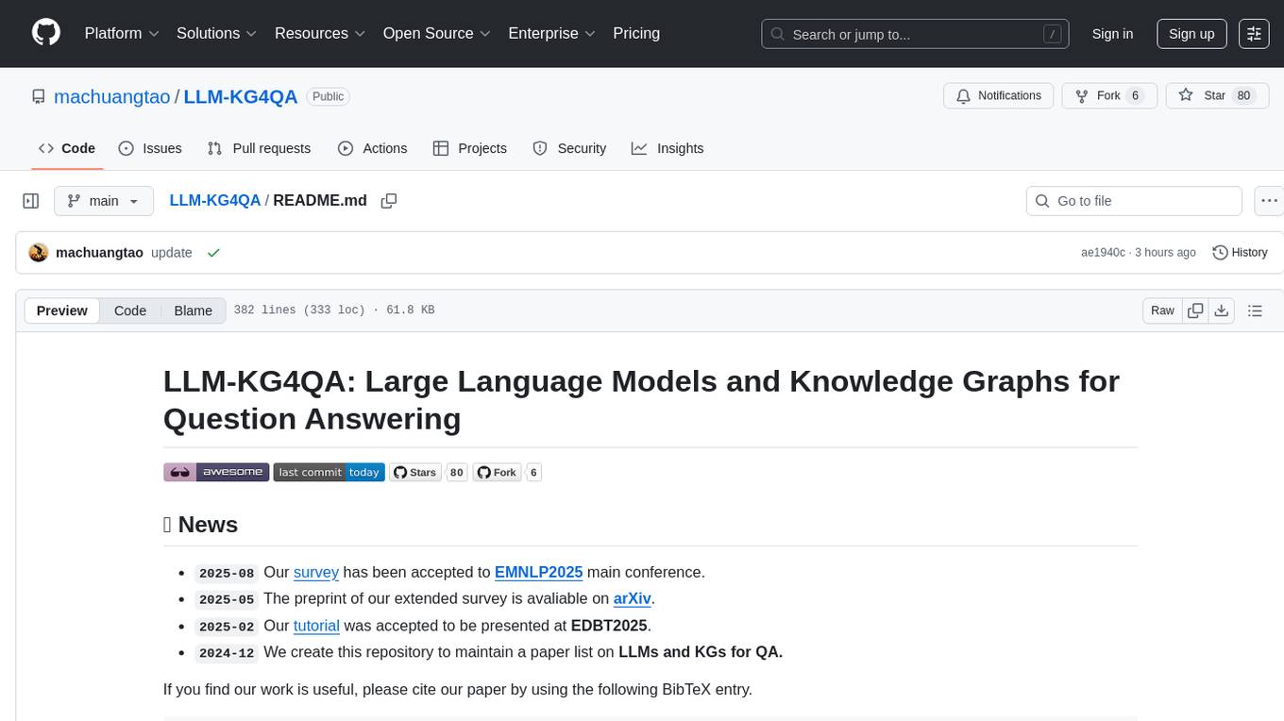Expand the Solutions menu
The height and width of the screenshot is (721, 1284).
pyautogui.click(x=217, y=33)
